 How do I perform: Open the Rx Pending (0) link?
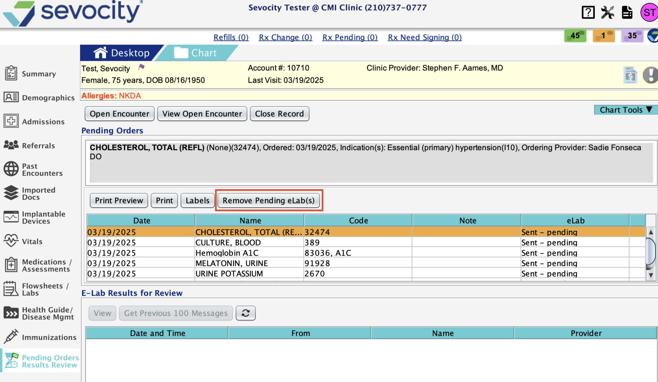(x=350, y=37)
